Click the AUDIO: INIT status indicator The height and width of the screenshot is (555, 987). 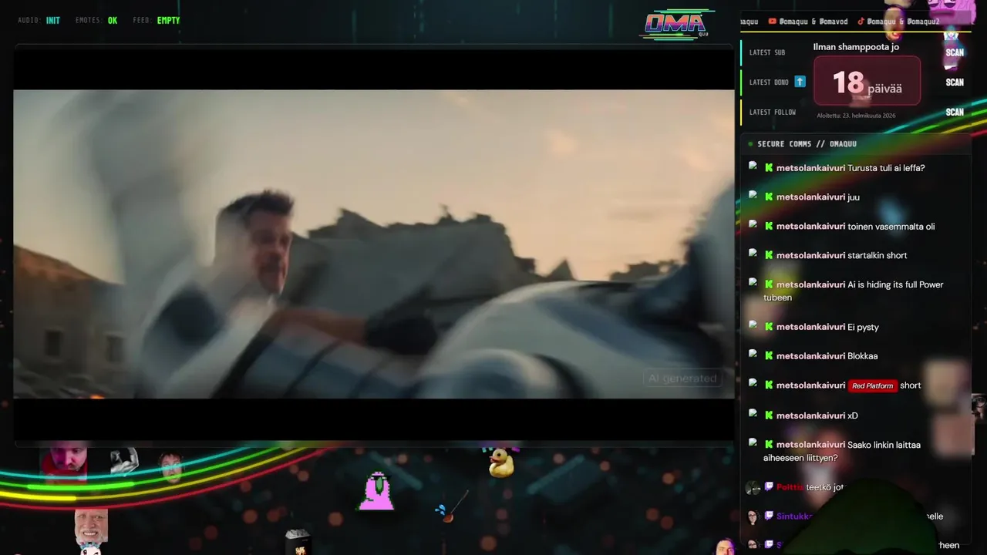click(39, 21)
